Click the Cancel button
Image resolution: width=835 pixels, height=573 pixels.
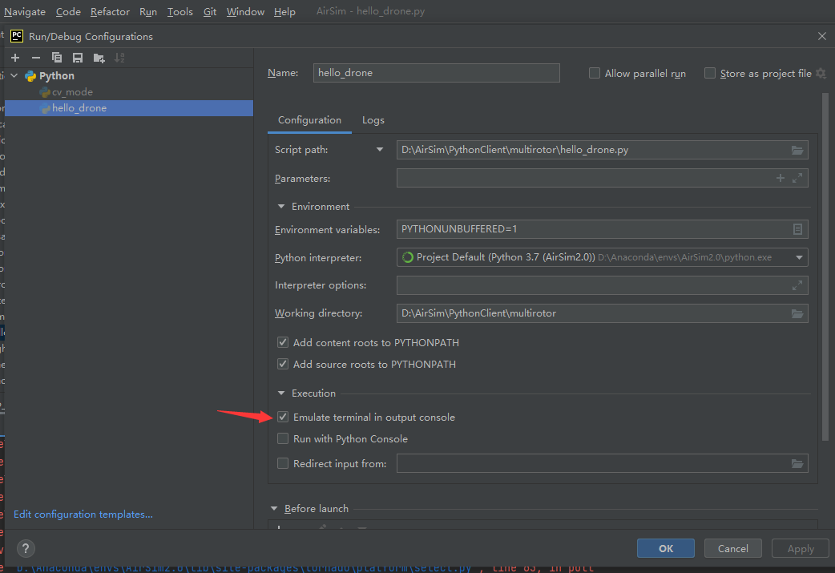click(x=732, y=548)
